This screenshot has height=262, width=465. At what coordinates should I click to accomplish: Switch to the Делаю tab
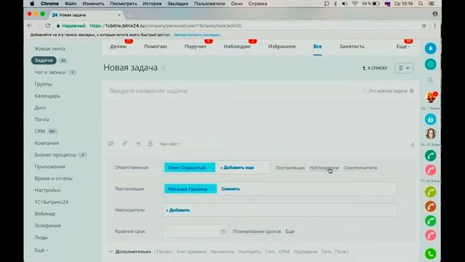118,47
